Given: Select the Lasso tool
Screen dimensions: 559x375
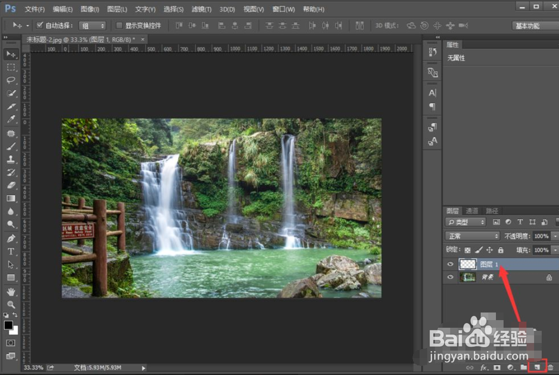Looking at the screenshot, I should pos(11,80).
